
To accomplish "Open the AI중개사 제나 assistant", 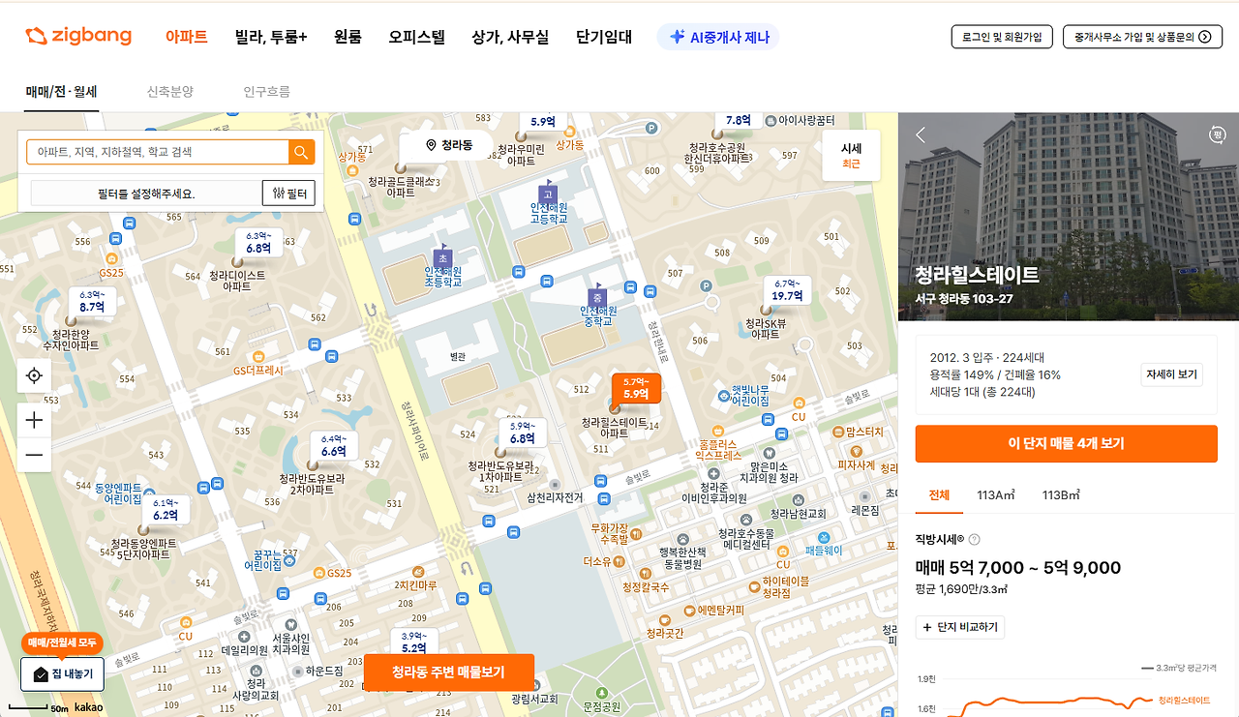I will point(718,37).
